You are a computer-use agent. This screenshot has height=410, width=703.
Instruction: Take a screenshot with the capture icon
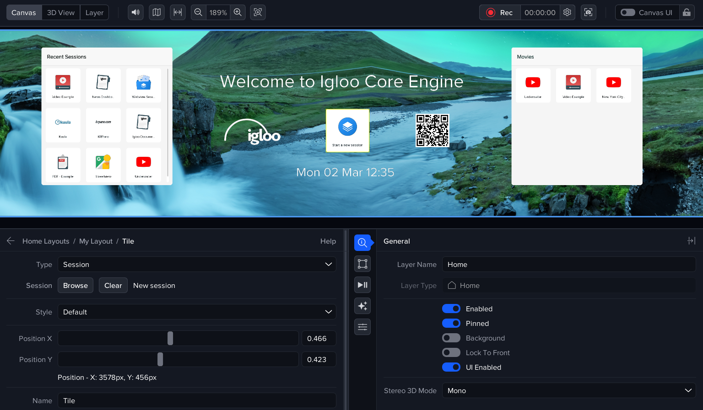[x=588, y=12]
